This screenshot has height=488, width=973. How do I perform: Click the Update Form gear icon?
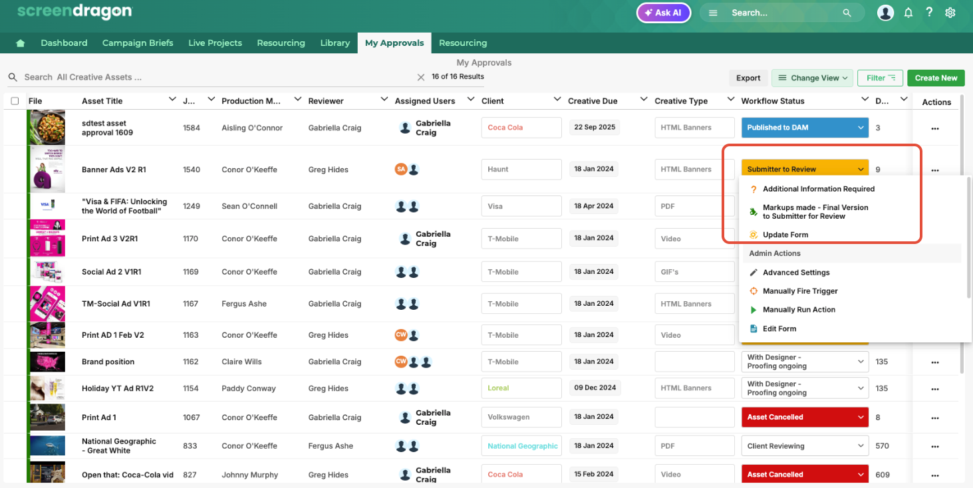click(754, 235)
